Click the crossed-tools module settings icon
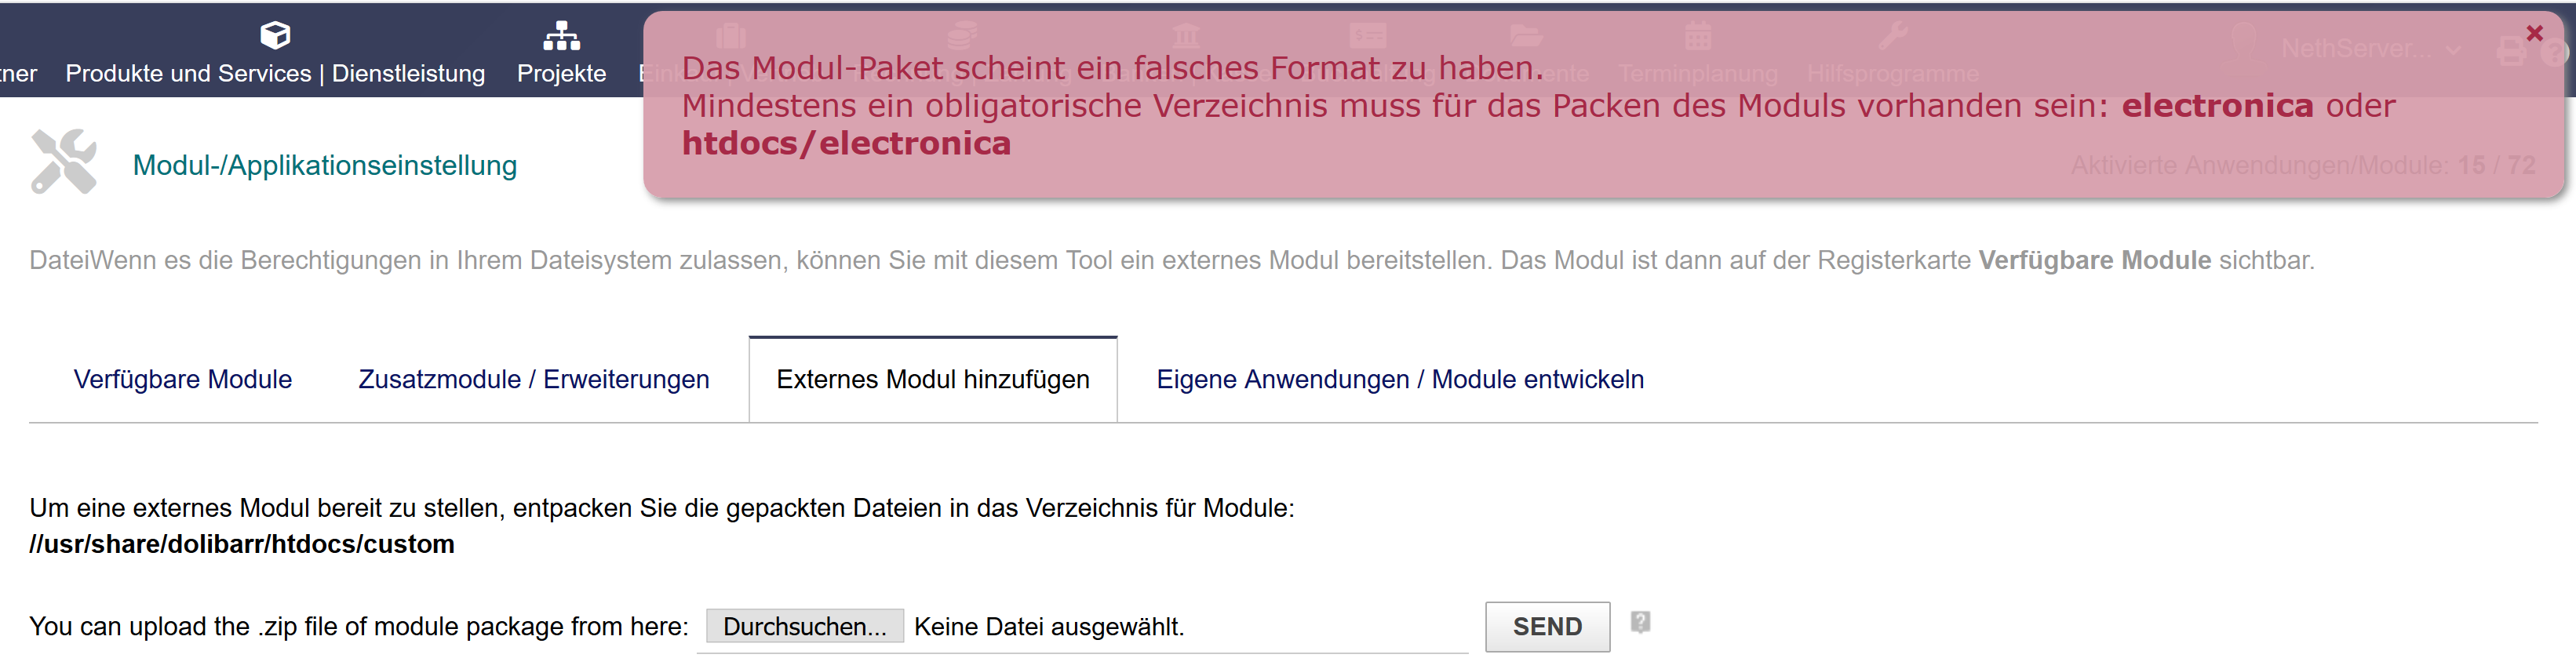Viewport: 2576px width, 669px height. pyautogui.click(x=64, y=162)
